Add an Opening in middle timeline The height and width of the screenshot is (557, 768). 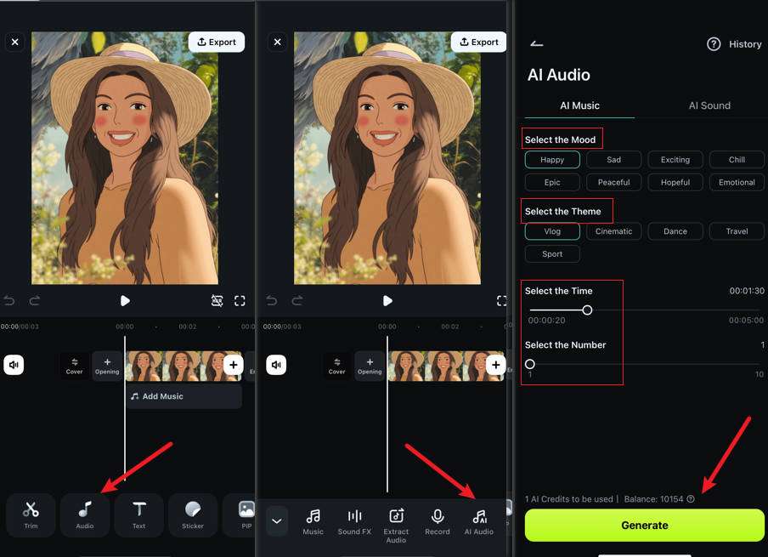370,366
